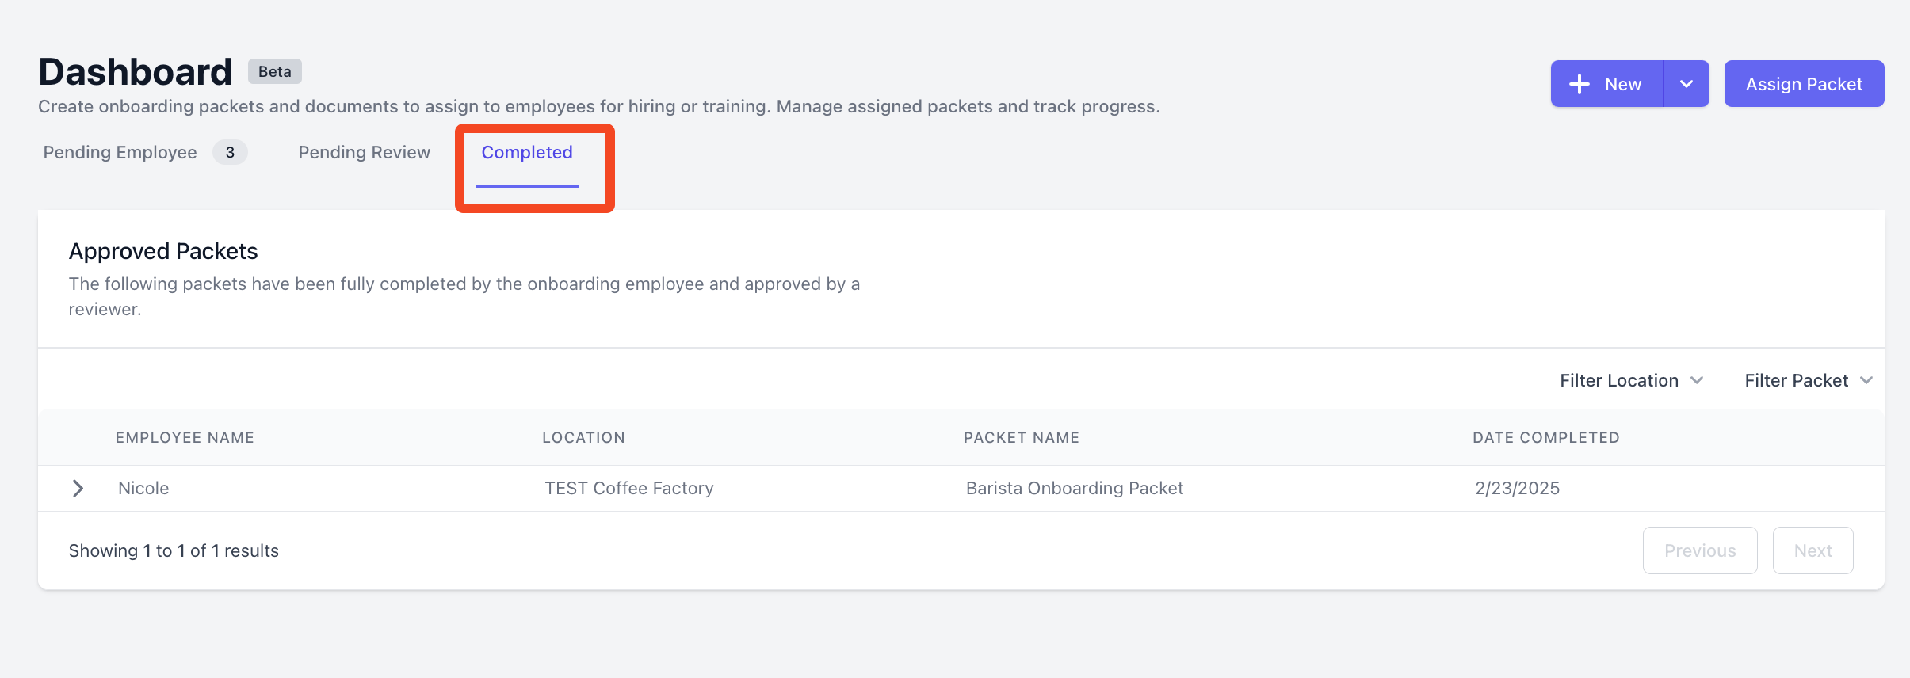
Task: Click the Filter Location chevron icon
Action: click(x=1697, y=380)
